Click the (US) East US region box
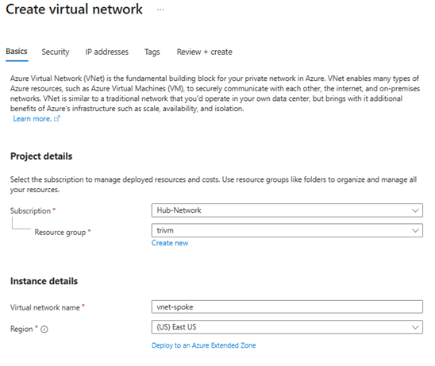The width and height of the screenshot is (435, 366). point(287,327)
